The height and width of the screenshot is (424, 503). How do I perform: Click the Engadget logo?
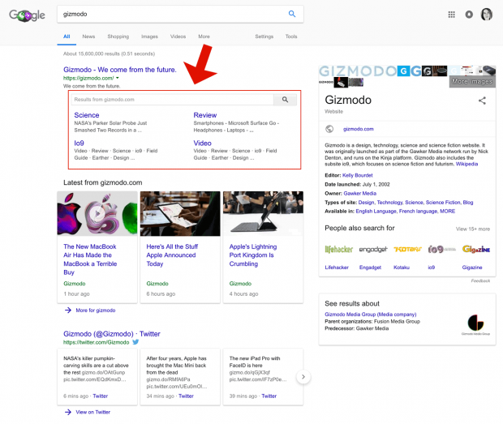[373, 250]
